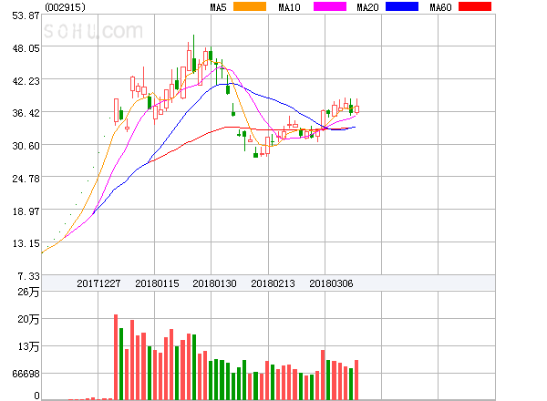The height and width of the screenshot is (401, 547).
Task: Click the 20180115 date label
Action: click(157, 283)
